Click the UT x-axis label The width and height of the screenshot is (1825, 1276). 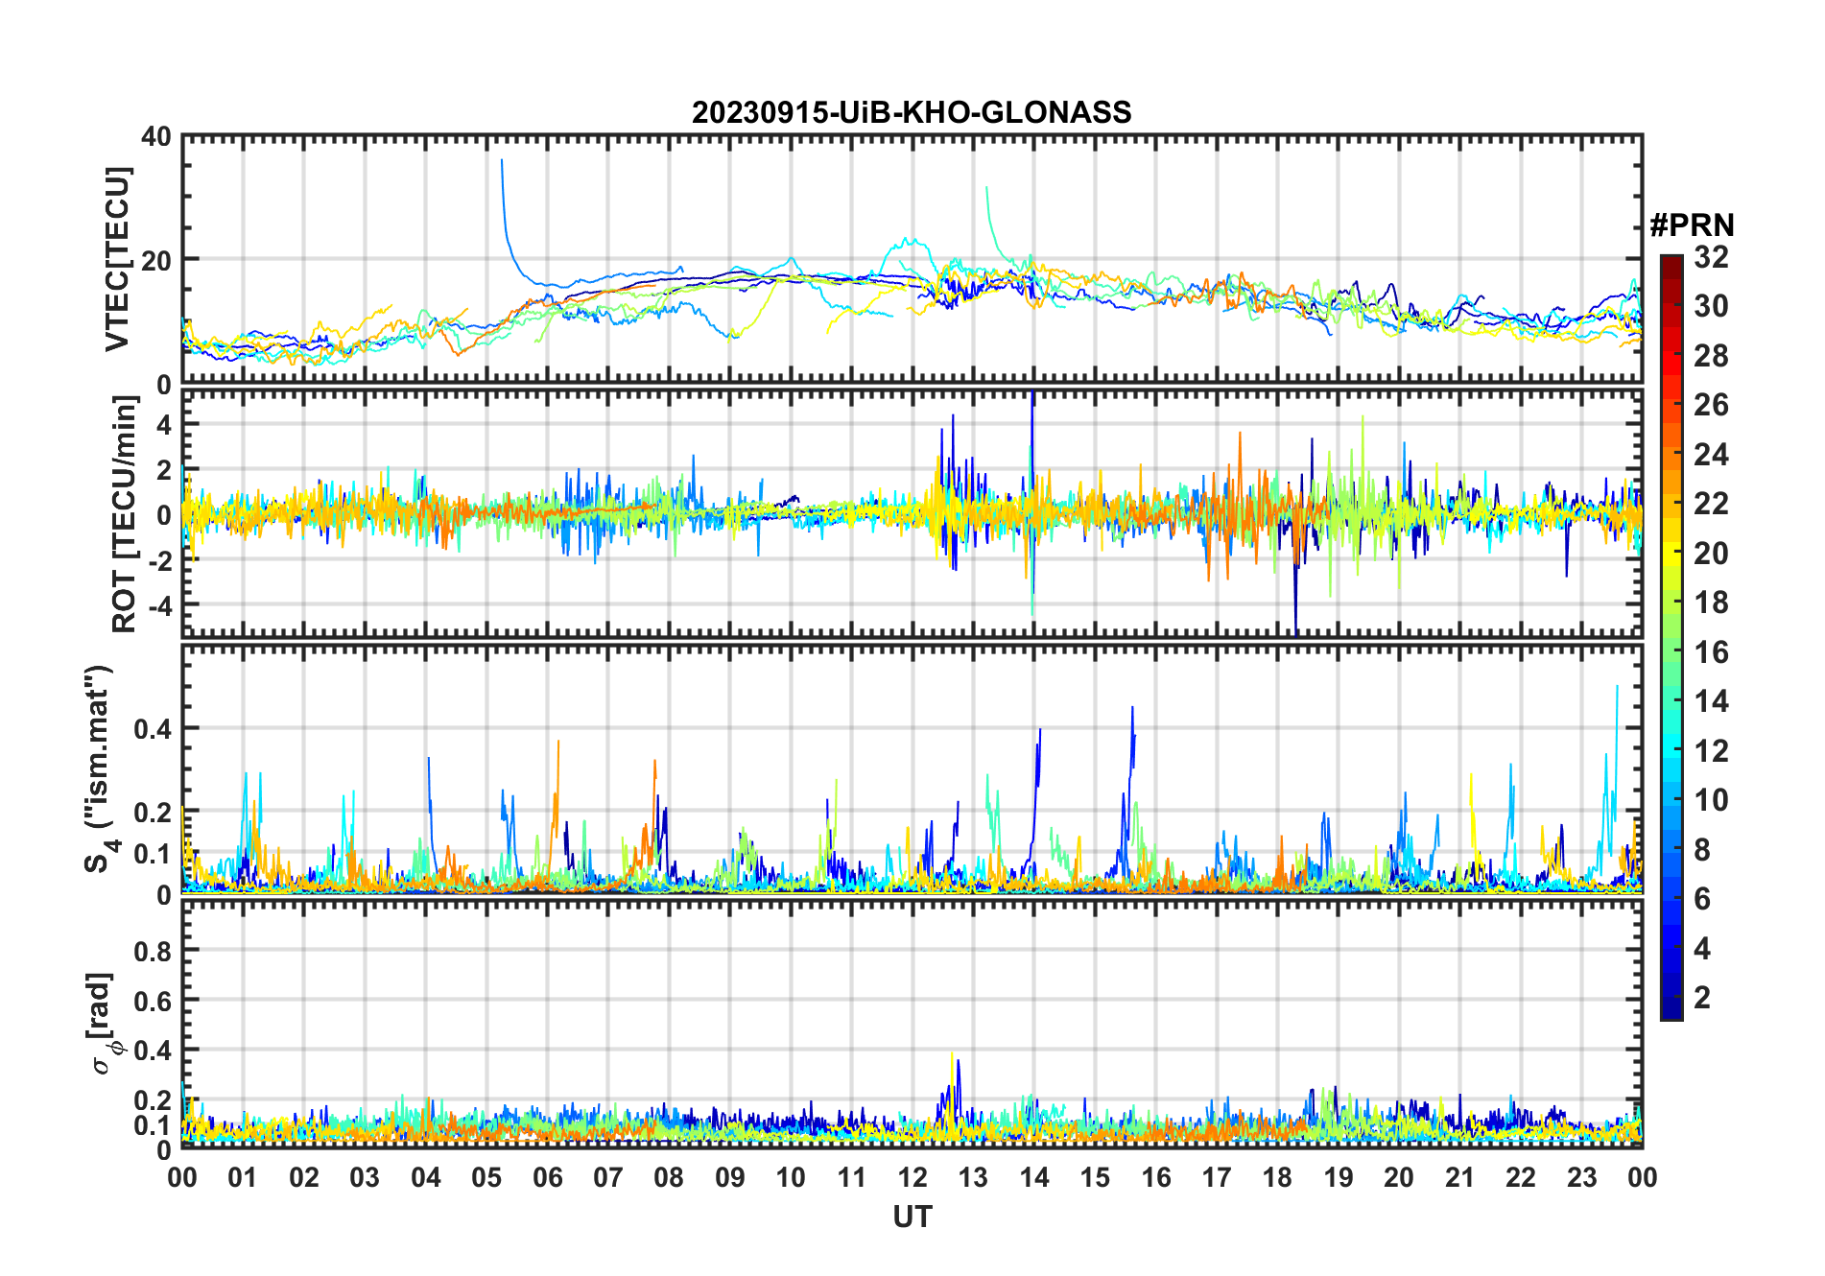click(x=912, y=1217)
